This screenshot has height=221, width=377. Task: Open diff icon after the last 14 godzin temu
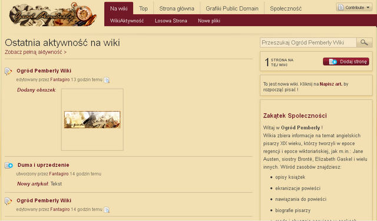pos(107,210)
